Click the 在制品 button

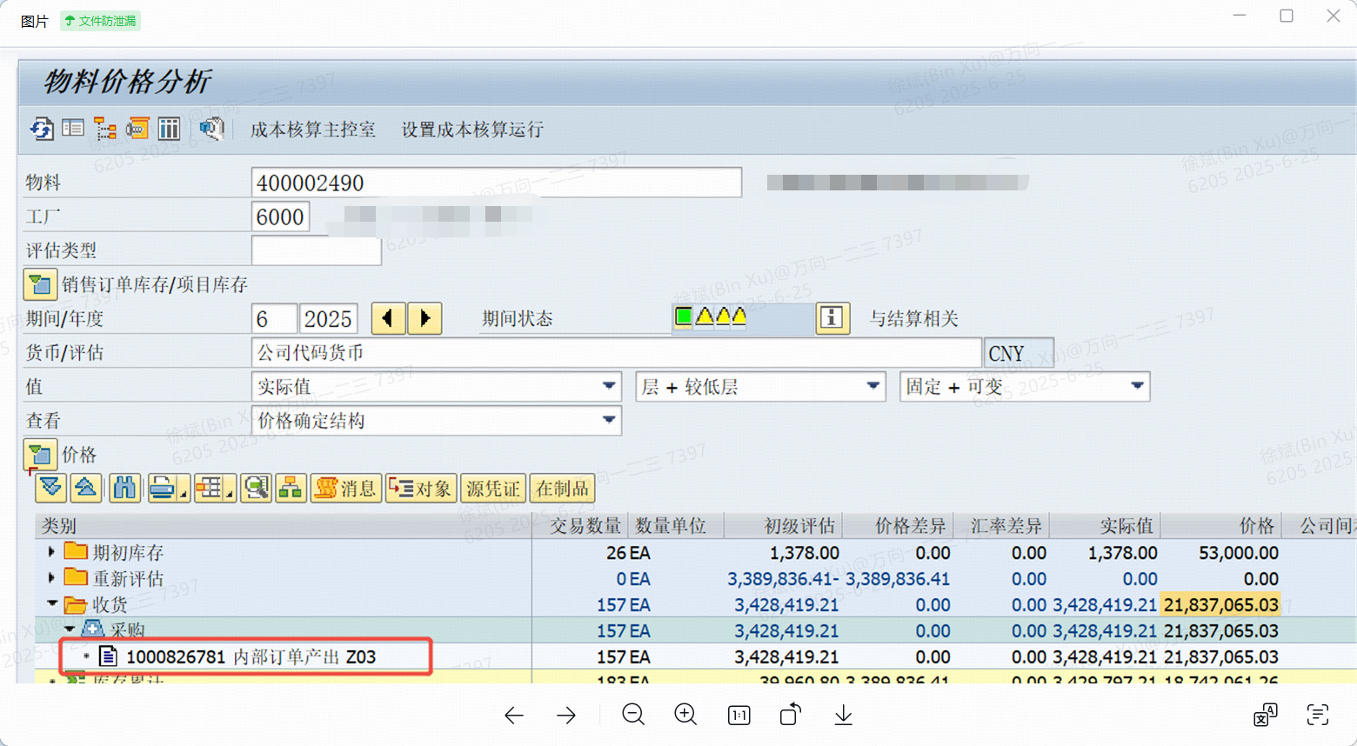click(x=562, y=488)
